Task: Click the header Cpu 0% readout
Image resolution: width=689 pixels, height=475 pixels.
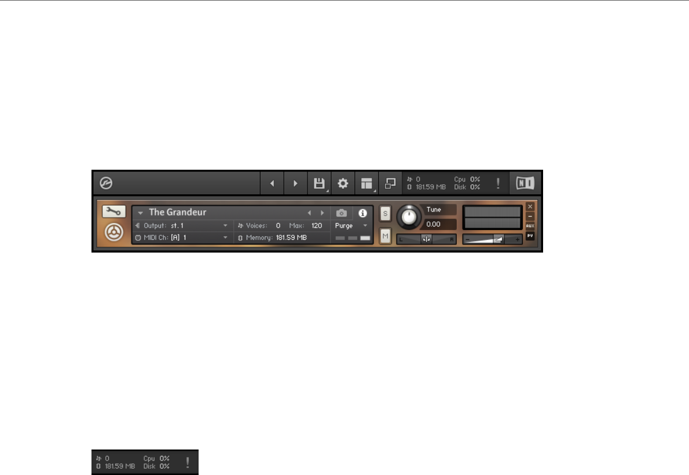Action: (467, 180)
